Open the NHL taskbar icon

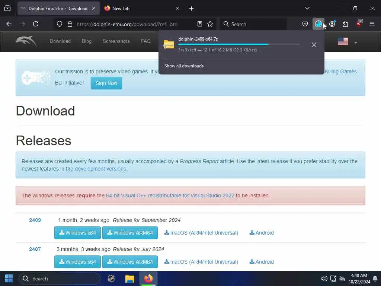(111, 279)
